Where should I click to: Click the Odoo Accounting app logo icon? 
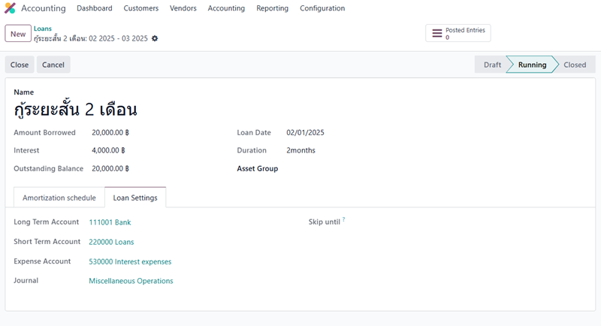click(11, 8)
